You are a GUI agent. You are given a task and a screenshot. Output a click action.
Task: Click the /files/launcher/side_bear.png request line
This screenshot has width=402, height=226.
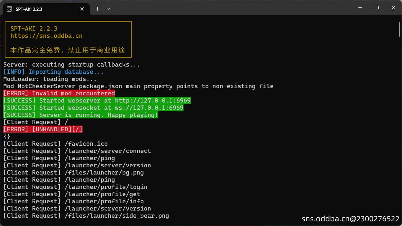(86, 216)
